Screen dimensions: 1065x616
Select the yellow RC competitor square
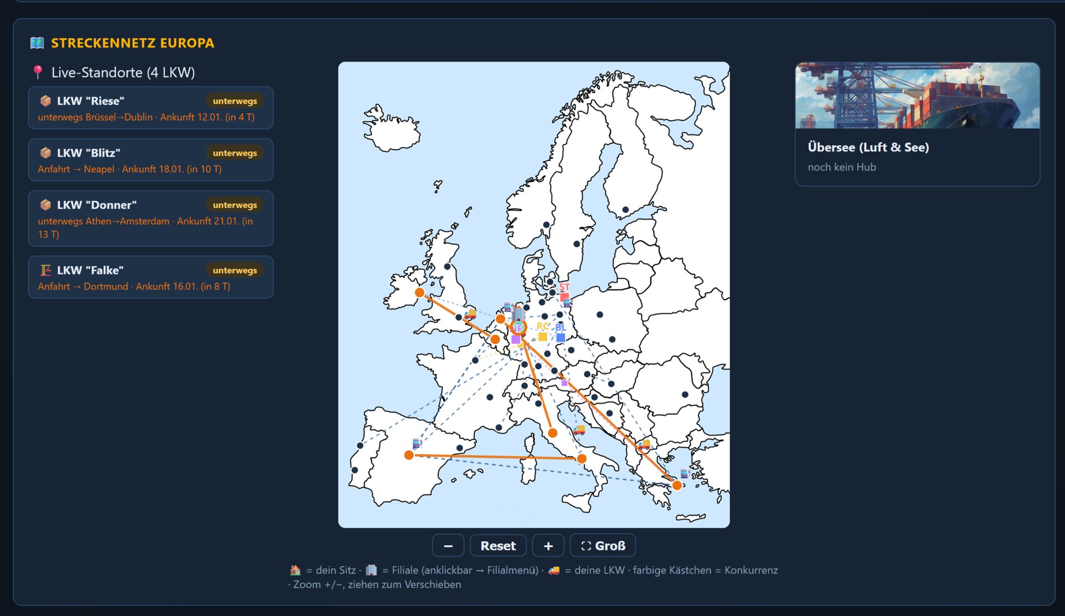[x=542, y=337]
